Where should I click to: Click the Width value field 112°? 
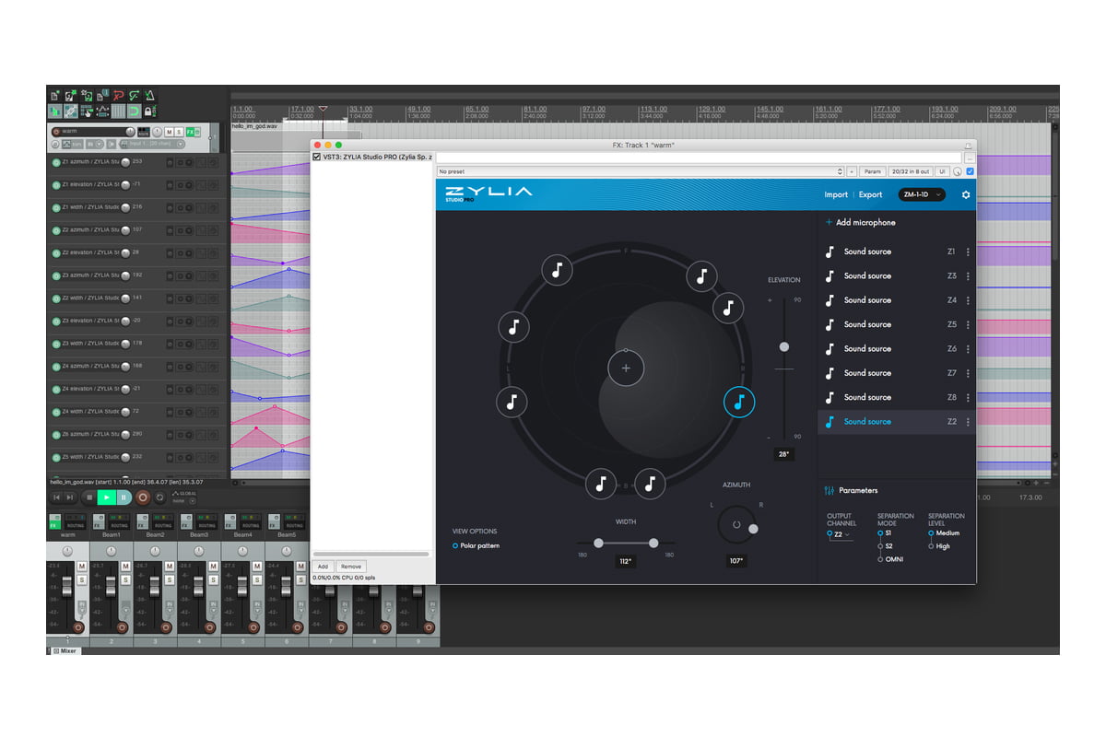[626, 560]
